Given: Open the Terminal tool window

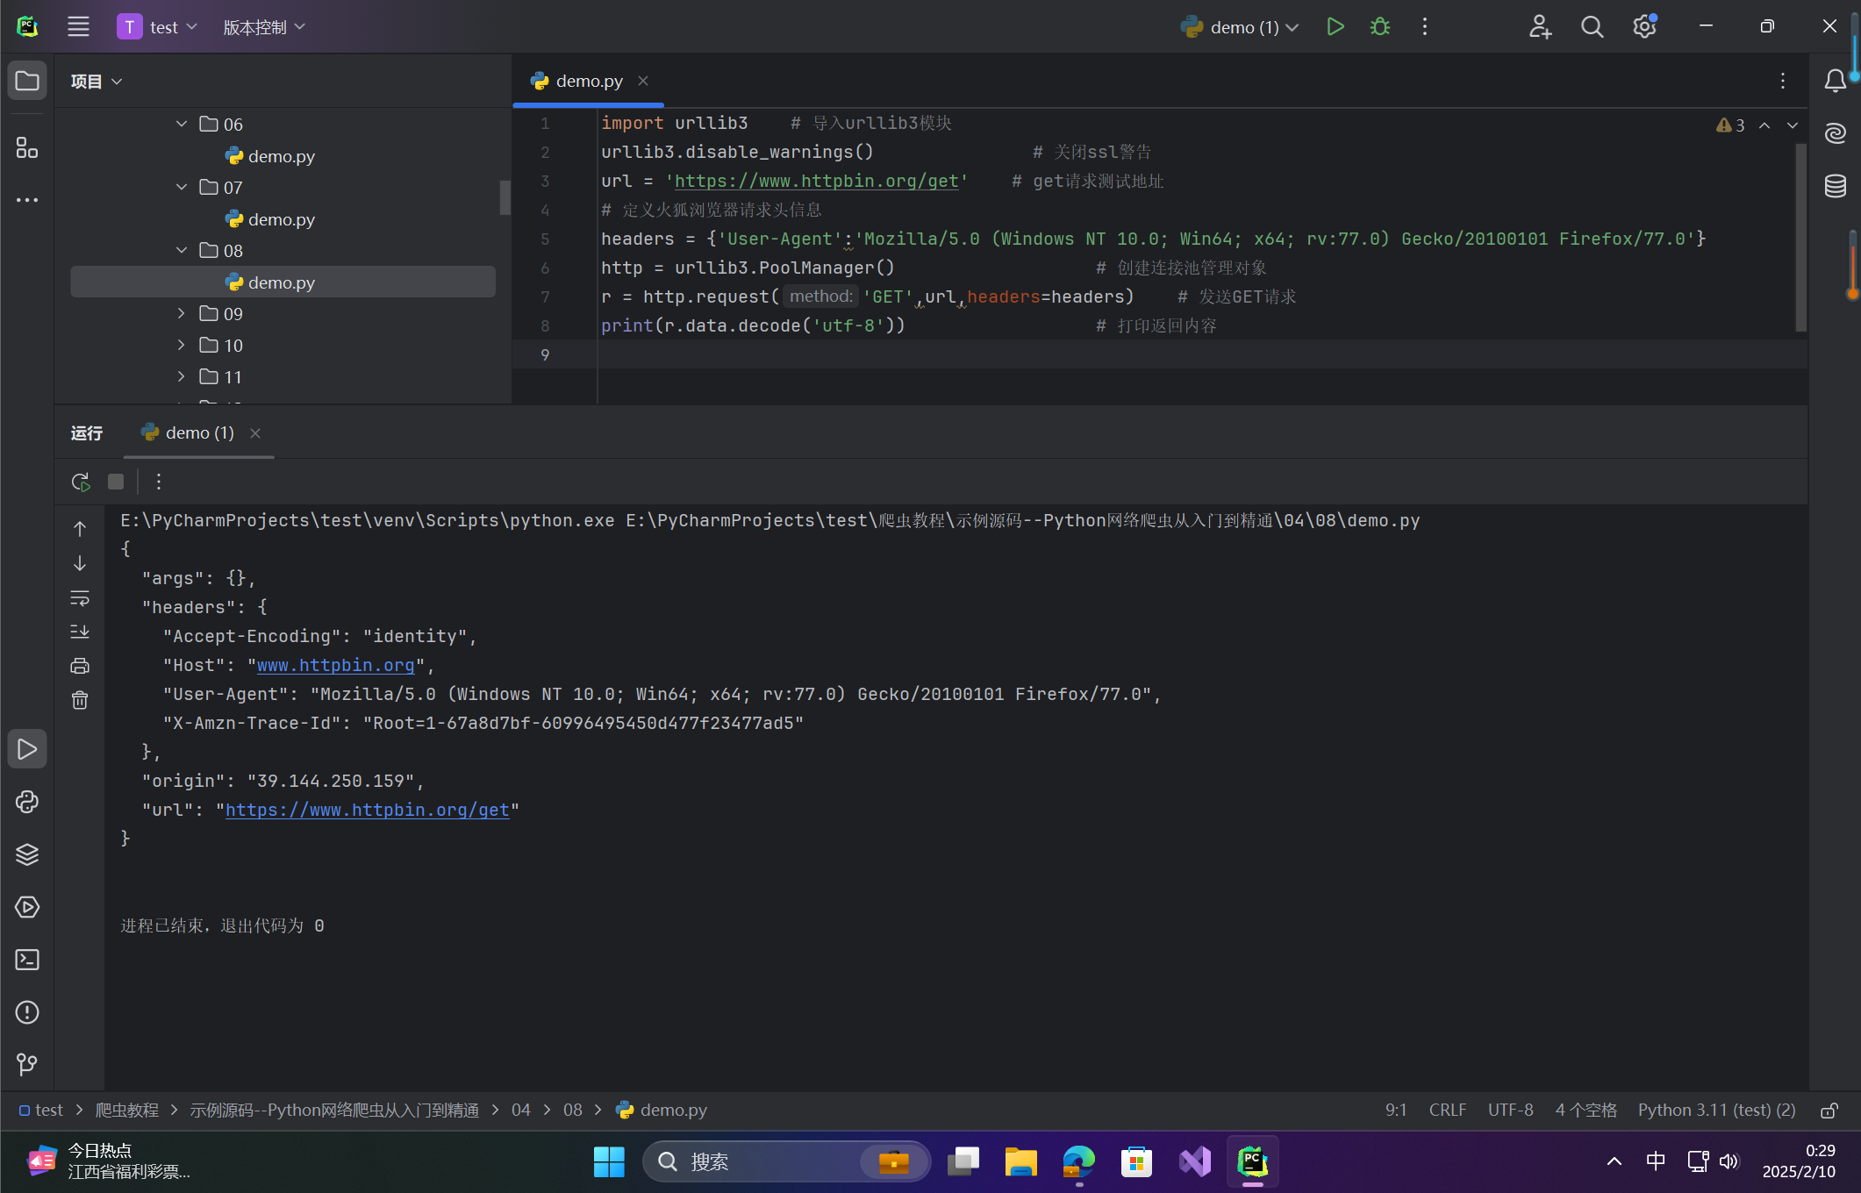Looking at the screenshot, I should pos(27,960).
